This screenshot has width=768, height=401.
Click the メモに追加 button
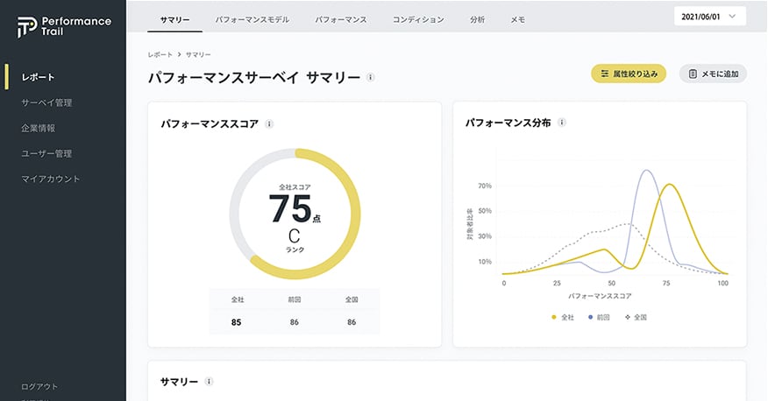click(713, 74)
